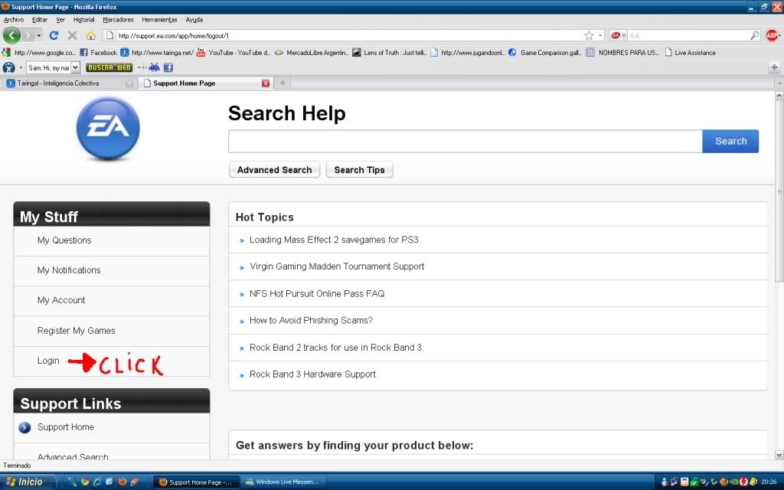Expand the URL bar history dropdown arrow
The width and height of the screenshot is (784, 490).
[x=600, y=35]
